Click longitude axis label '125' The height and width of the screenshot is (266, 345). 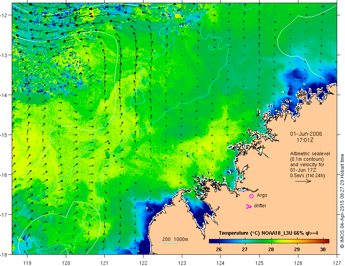(x=260, y=263)
